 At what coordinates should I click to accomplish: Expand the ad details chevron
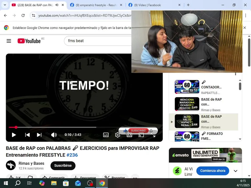[x=236, y=171]
